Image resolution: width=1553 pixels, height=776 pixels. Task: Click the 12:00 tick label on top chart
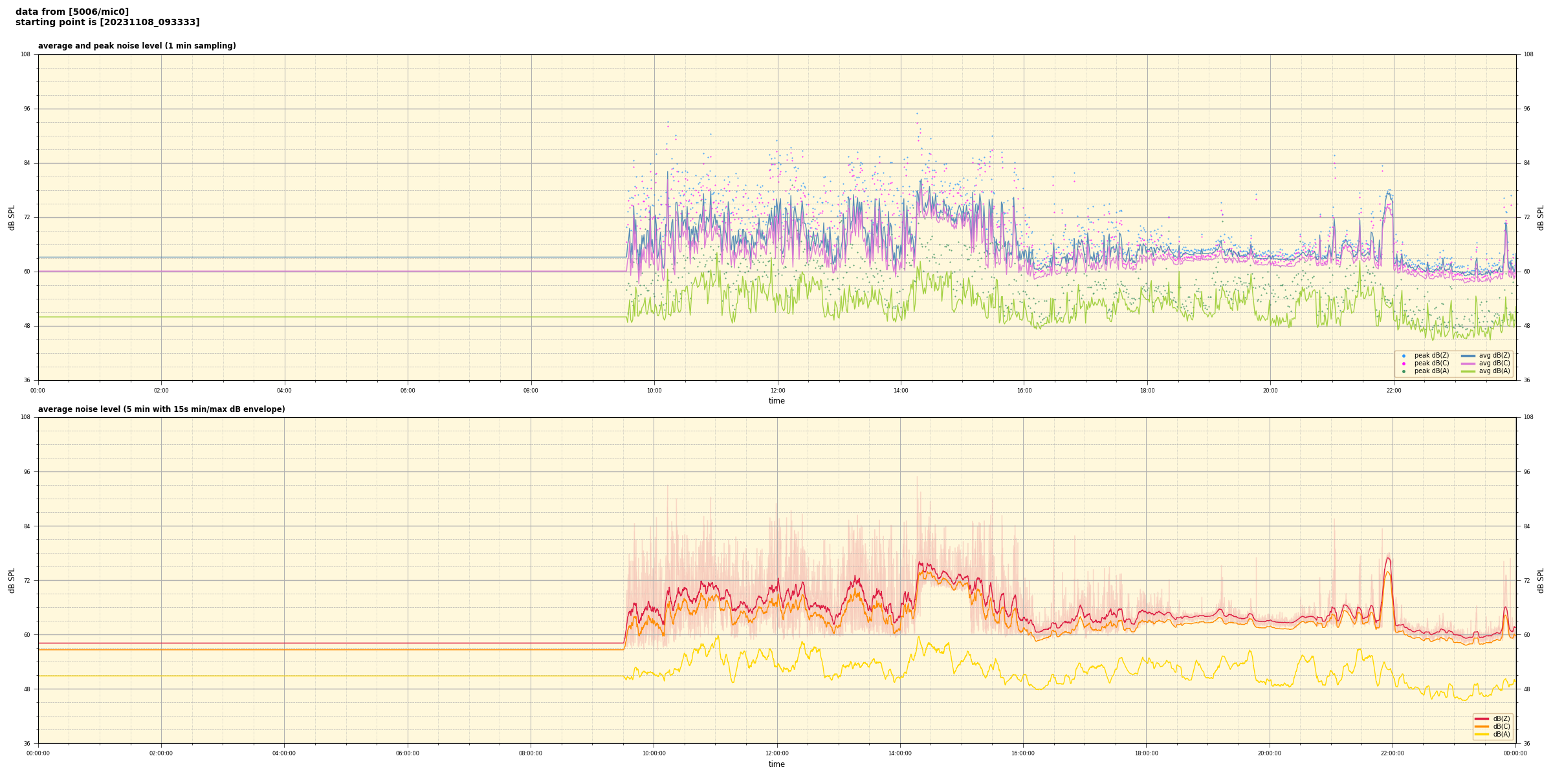pyautogui.click(x=777, y=391)
